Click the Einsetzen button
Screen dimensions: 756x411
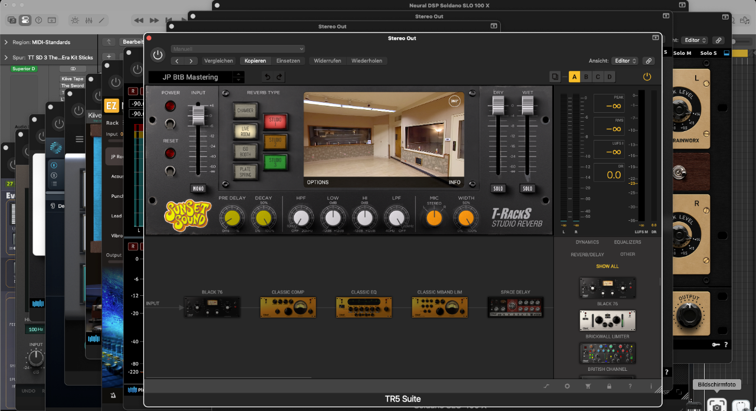[288, 61]
